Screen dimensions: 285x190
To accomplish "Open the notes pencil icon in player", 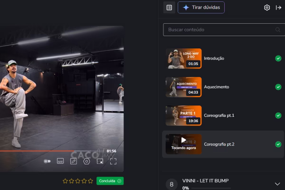I will pyautogui.click(x=73, y=161).
